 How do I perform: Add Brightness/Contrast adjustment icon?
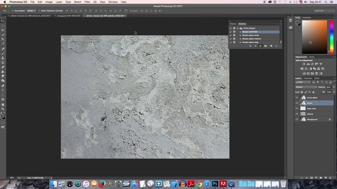(304, 64)
